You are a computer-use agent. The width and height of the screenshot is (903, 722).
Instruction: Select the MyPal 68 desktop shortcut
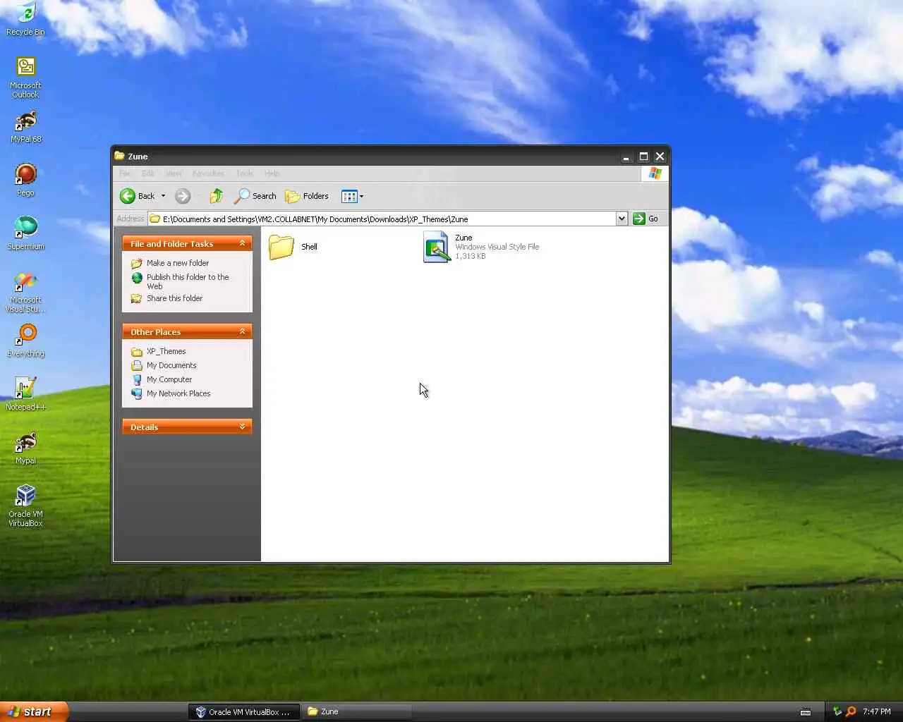25,127
